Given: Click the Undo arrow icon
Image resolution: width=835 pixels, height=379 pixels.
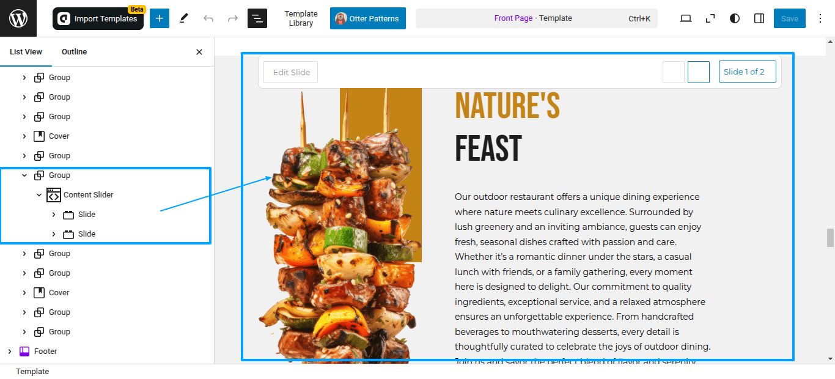Looking at the screenshot, I should pyautogui.click(x=208, y=18).
